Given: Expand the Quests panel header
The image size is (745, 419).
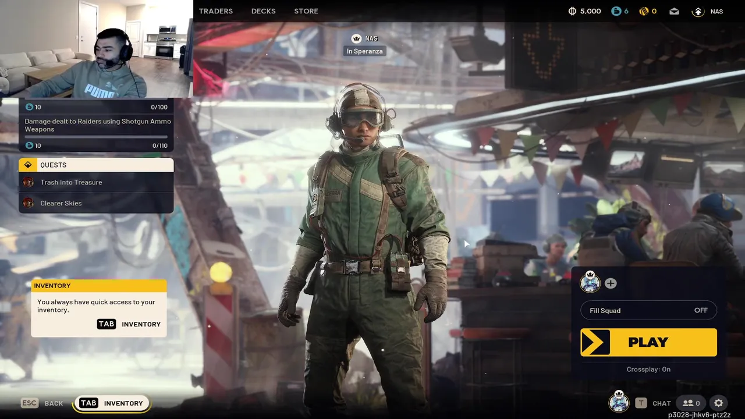Looking at the screenshot, I should 96,165.
